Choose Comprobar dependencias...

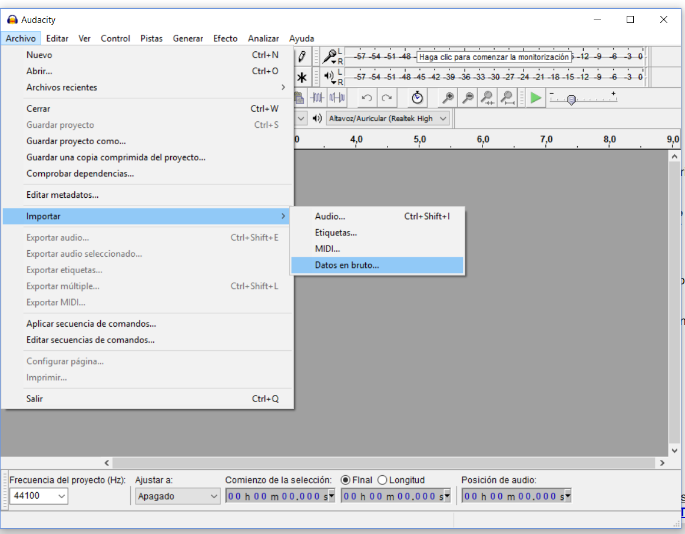pos(147,173)
